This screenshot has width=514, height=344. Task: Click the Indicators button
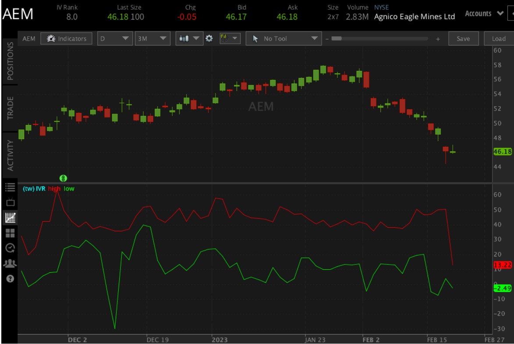click(67, 38)
